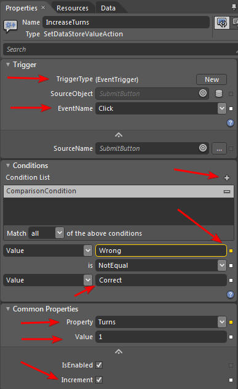Open help for the Conditions section
Screen dimensions: 238x389
click(x=231, y=294)
